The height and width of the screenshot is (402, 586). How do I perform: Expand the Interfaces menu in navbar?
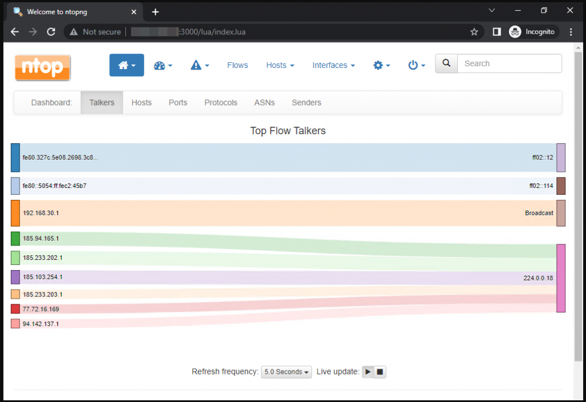[333, 65]
